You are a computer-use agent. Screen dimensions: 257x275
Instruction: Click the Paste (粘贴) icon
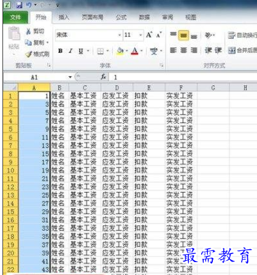coord(14,34)
